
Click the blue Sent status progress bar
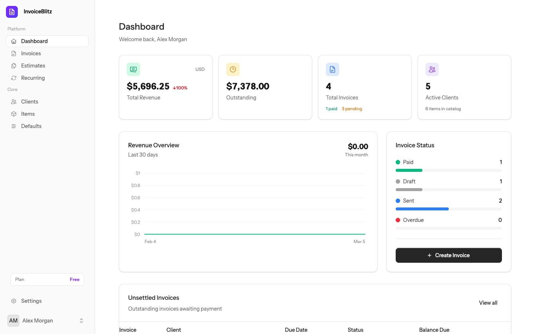click(422, 209)
